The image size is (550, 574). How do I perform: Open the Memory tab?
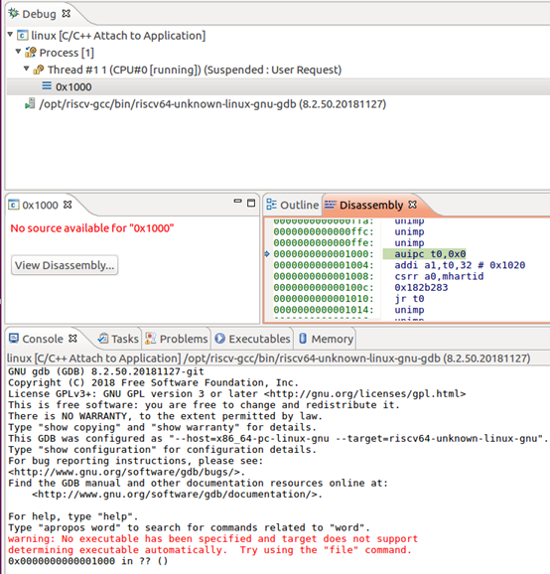coord(326,339)
